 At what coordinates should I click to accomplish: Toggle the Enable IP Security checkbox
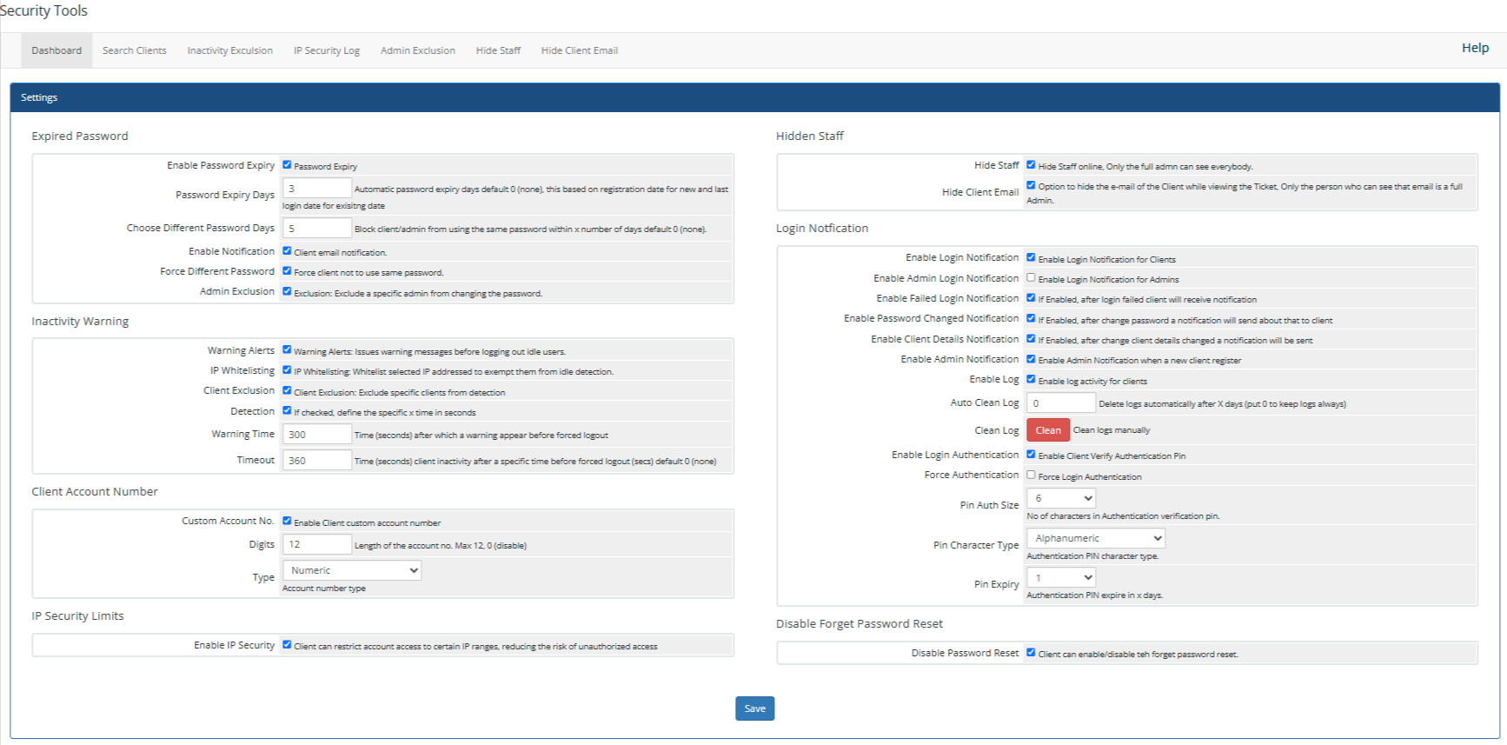point(287,645)
